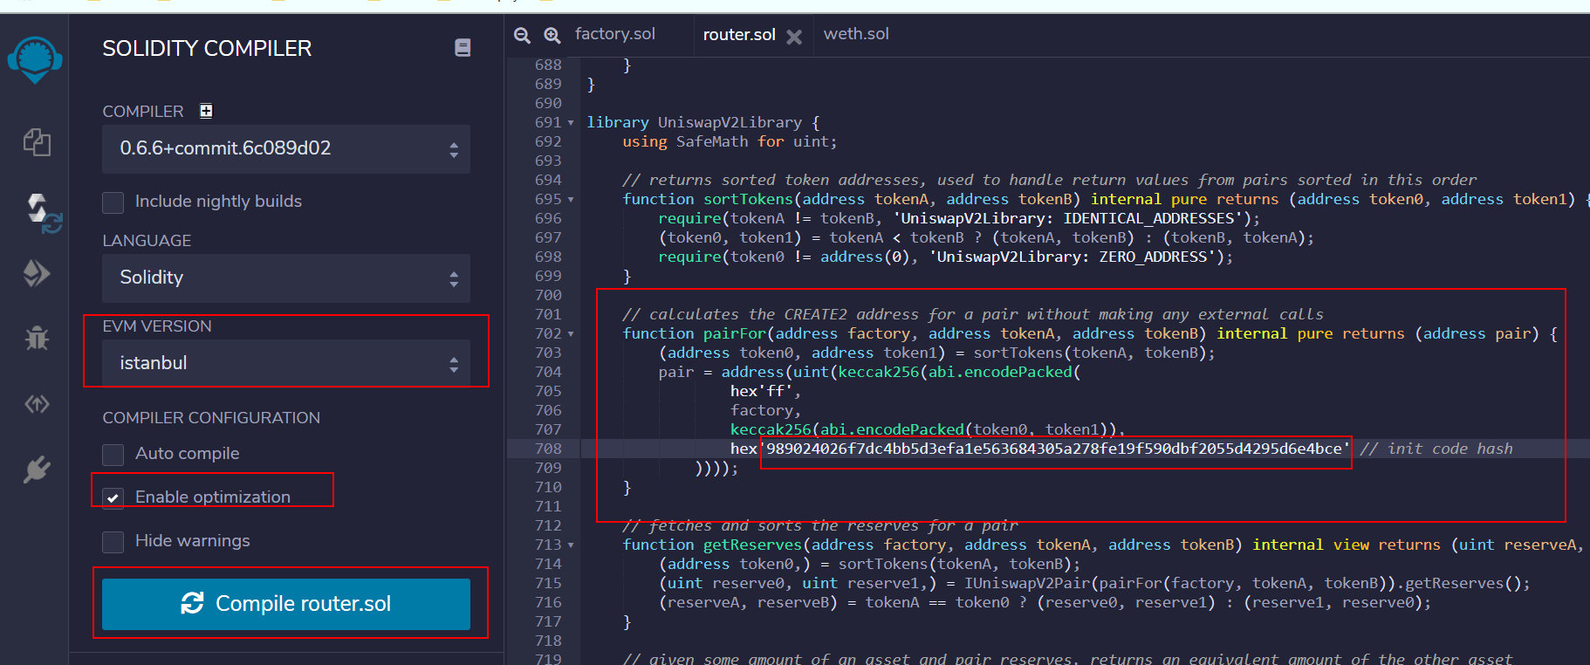Open the File Explorer sidebar icon
This screenshot has width=1590, height=665.
[37, 142]
